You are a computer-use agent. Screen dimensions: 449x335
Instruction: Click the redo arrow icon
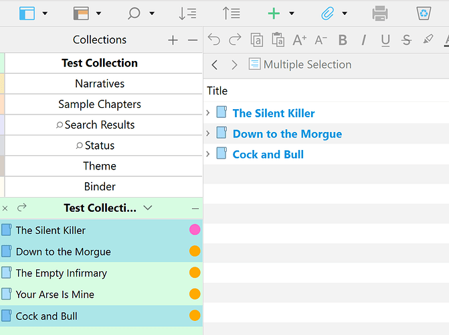[x=235, y=40]
